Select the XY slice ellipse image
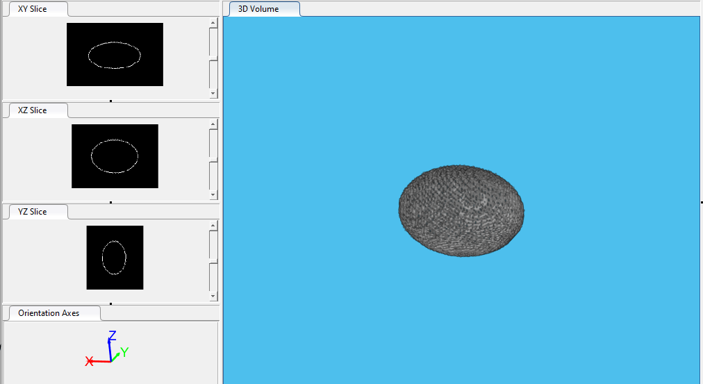This screenshot has height=384, width=703. [115, 55]
